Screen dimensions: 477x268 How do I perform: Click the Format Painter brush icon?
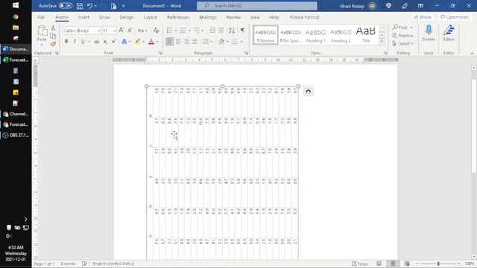pos(53,44)
